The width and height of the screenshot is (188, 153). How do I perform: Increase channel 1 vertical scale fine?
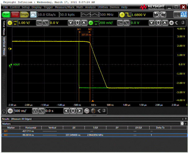pyautogui.click(x=45, y=23)
